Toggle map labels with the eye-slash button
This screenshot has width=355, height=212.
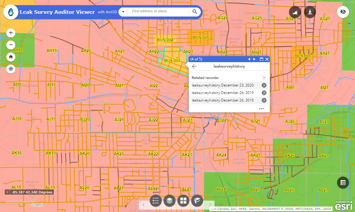(343, 12)
